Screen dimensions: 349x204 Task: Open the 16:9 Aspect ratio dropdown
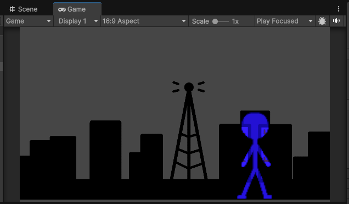(144, 21)
